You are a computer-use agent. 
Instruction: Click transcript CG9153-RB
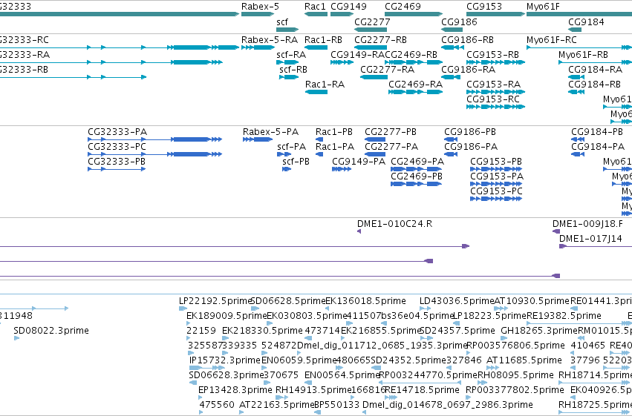click(496, 62)
